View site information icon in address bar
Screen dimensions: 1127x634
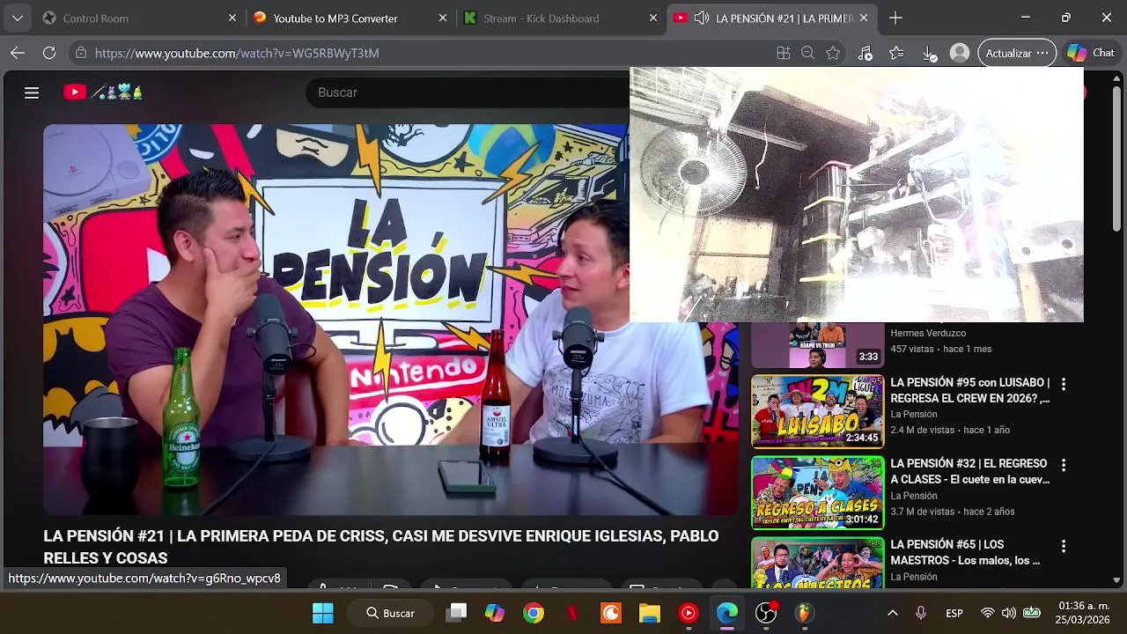(81, 53)
